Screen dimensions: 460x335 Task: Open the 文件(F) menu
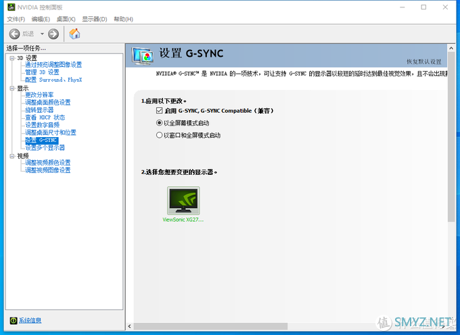coord(16,20)
